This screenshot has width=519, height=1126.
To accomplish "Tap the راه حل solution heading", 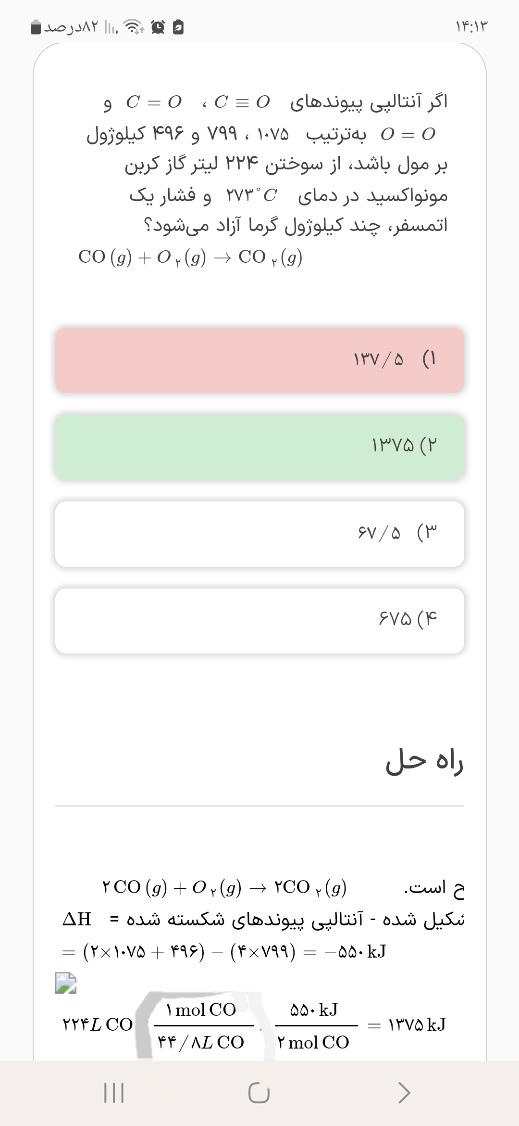I will click(x=424, y=762).
